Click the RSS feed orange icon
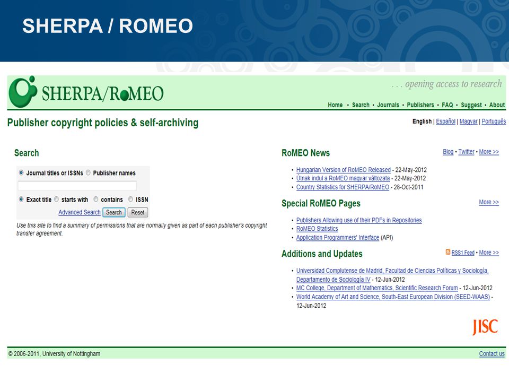The image size is (509, 382). pos(448,252)
